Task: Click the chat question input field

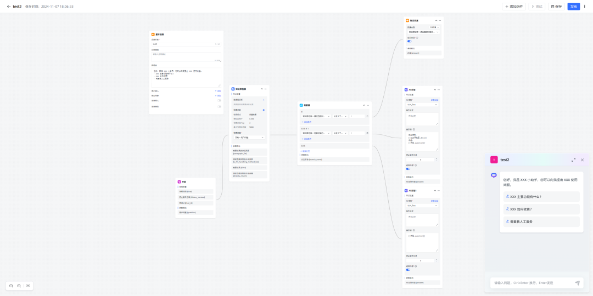Action: (530, 283)
